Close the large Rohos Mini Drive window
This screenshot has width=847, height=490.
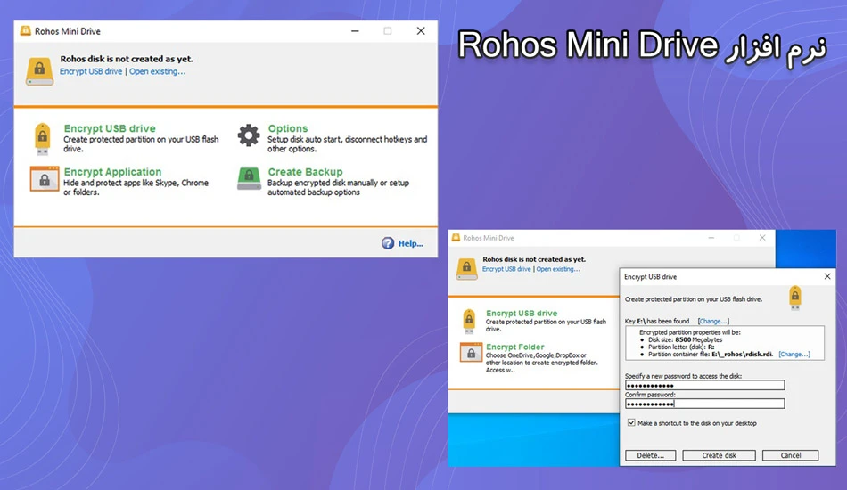(421, 31)
